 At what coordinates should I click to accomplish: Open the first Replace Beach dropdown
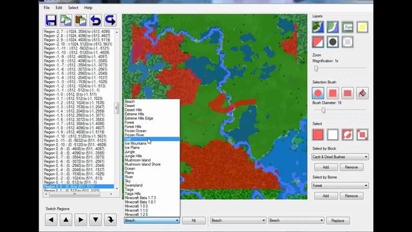click(x=238, y=220)
